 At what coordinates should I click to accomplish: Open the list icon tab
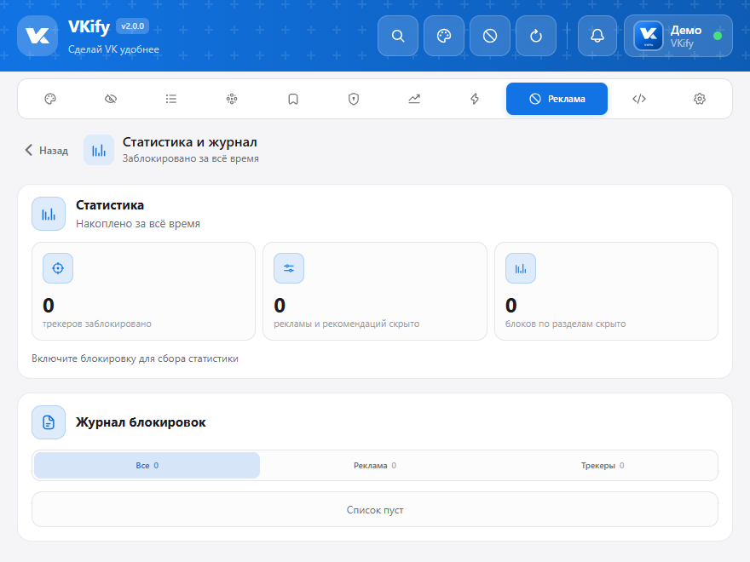click(171, 99)
